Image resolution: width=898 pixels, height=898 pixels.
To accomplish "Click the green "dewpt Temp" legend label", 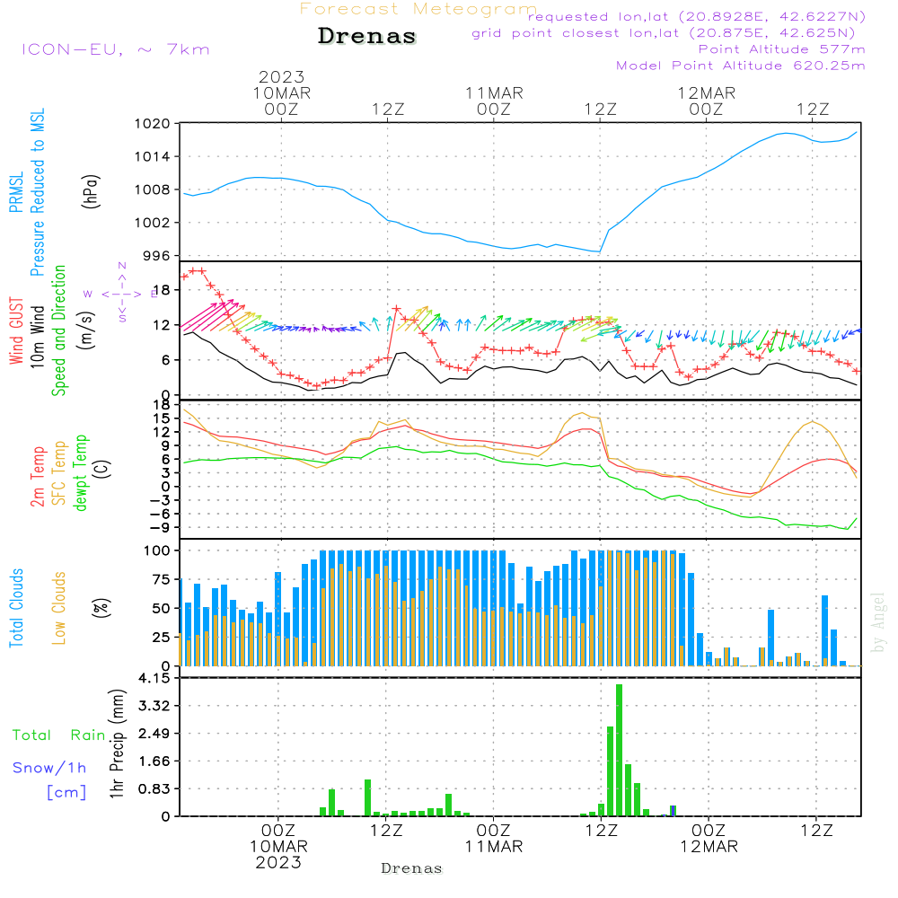I will (80, 473).
